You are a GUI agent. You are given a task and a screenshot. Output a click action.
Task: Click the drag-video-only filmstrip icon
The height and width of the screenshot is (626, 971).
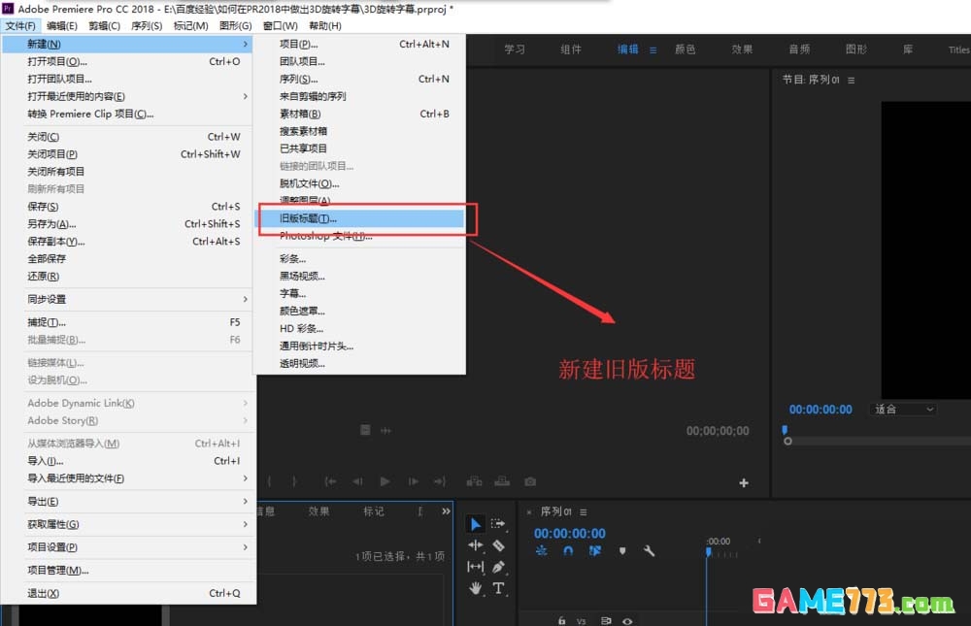tap(365, 430)
